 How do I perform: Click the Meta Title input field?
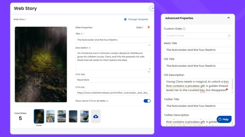198,50
